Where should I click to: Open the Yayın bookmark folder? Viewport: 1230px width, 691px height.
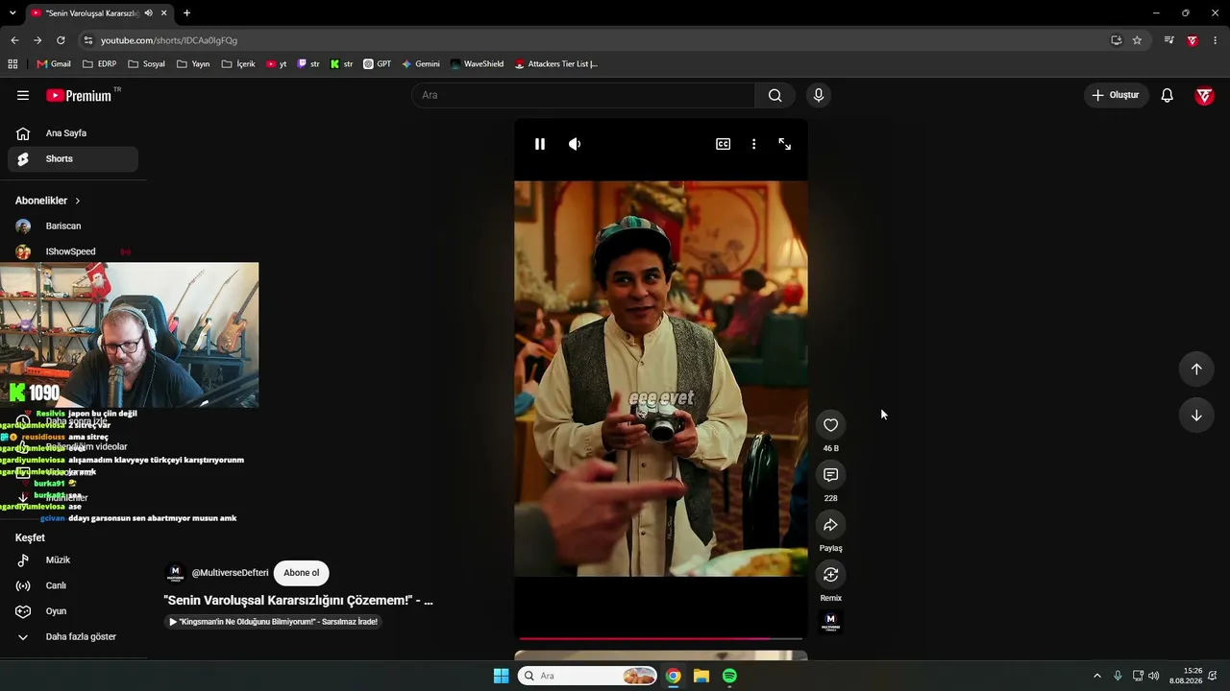193,64
